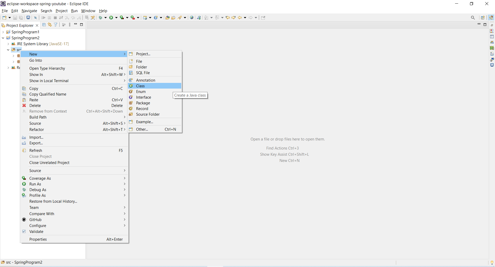Screen dimensions: 495x267
Task: Toggle the Validate checkmark in the context menu
Action: tap(24, 231)
